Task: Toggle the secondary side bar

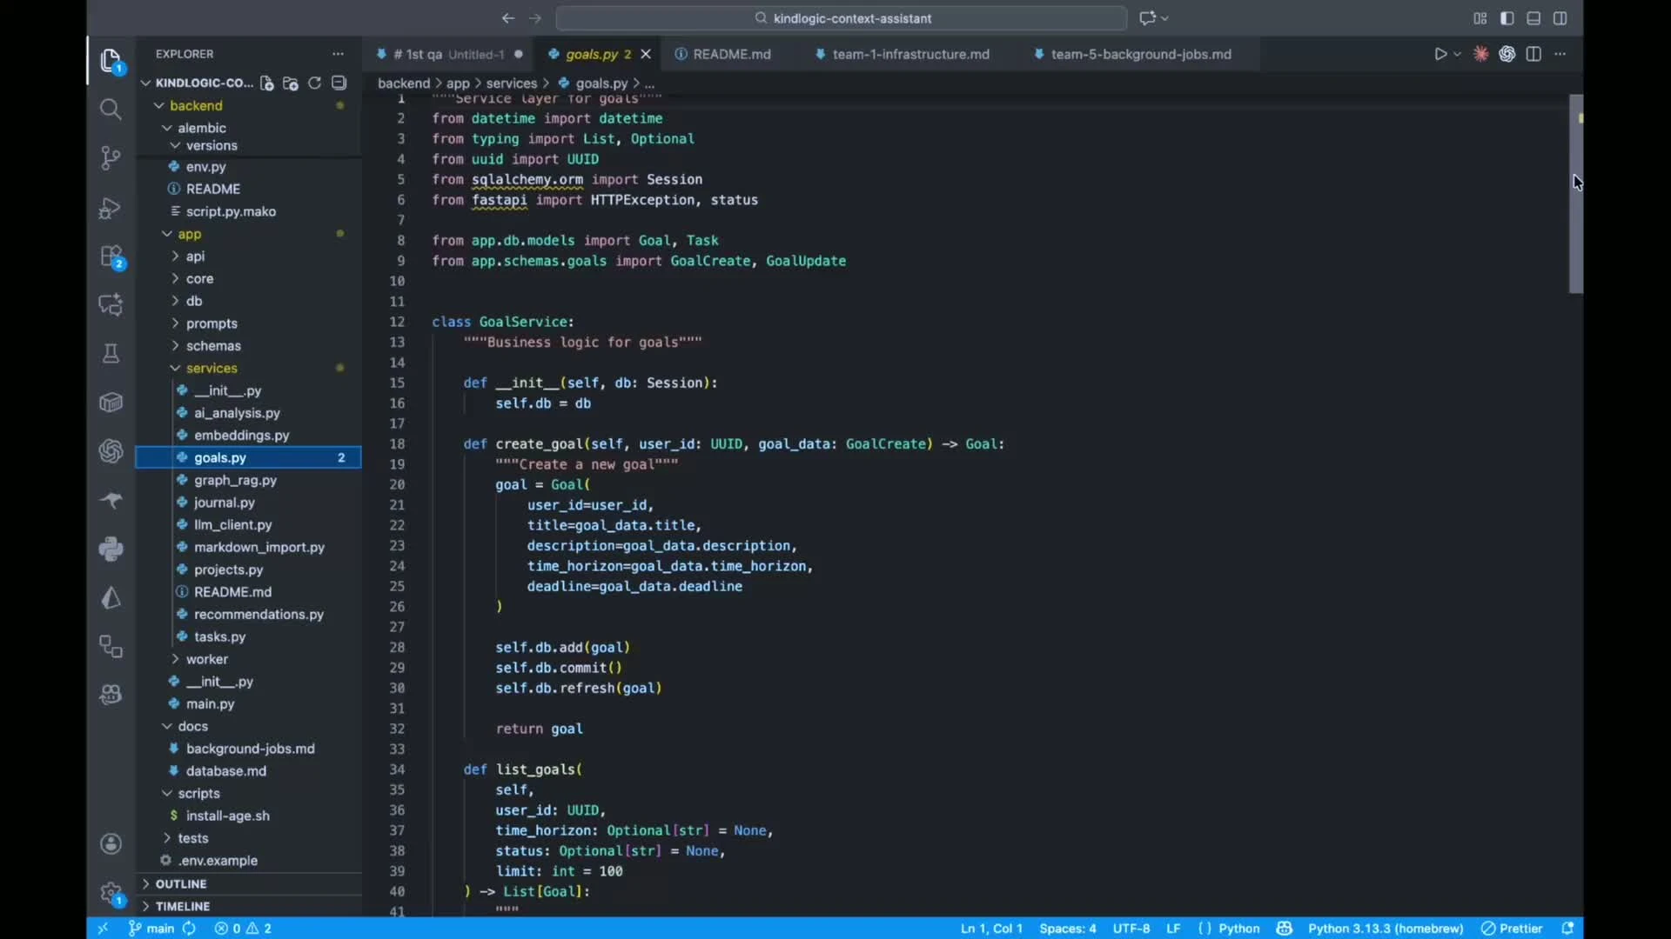Action: [1560, 17]
